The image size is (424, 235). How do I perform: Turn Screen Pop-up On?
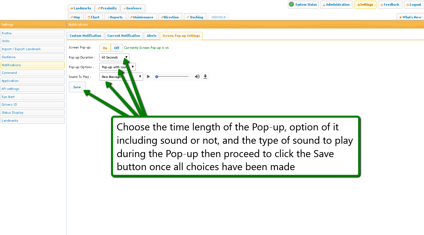pos(105,48)
